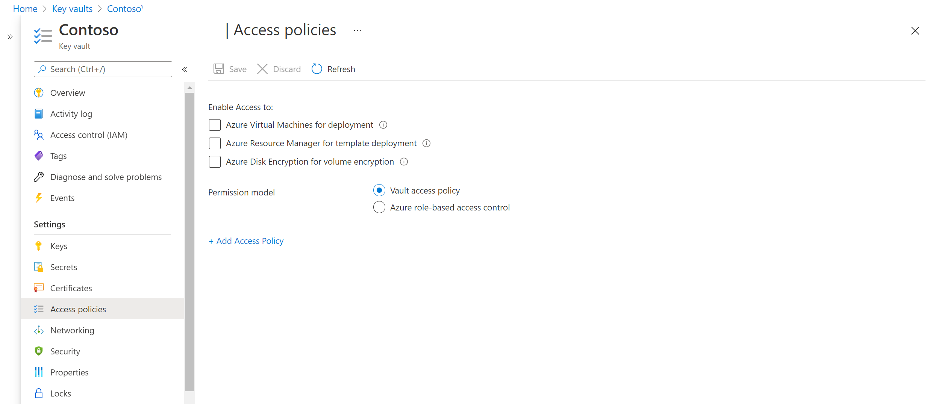Open Keys from the sidebar
Image resolution: width=927 pixels, height=404 pixels.
tap(58, 246)
